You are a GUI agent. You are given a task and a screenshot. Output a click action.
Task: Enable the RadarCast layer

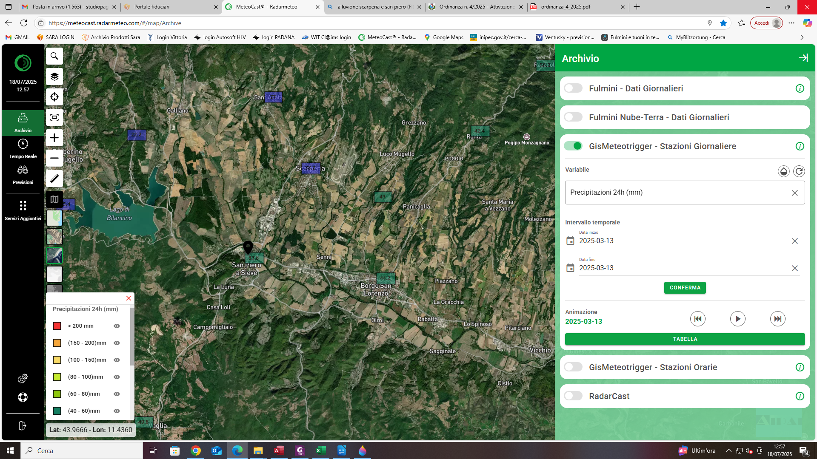(573, 395)
